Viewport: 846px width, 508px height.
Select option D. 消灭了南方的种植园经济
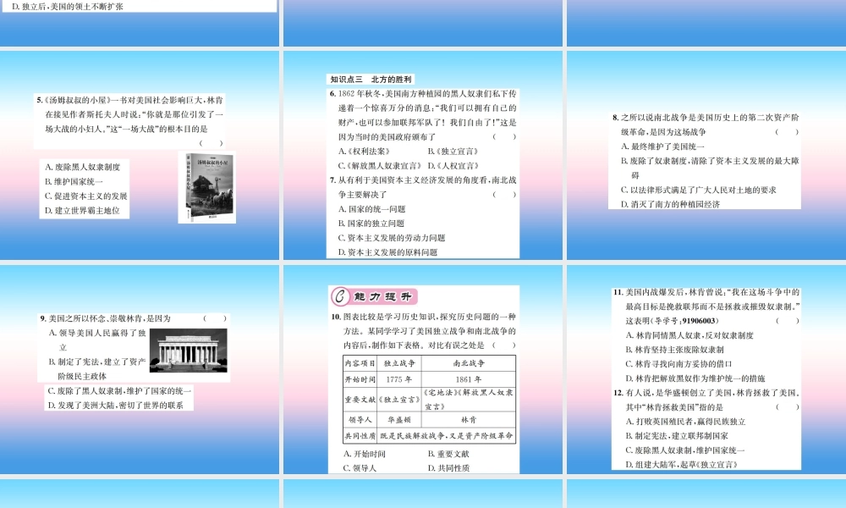tap(671, 205)
